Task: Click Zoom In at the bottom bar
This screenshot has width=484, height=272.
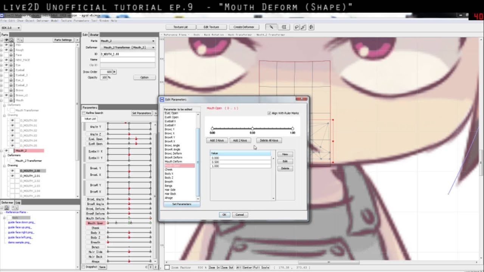Action: (214, 267)
